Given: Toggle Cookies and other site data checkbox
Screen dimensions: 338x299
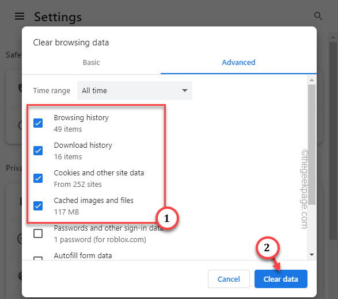Looking at the screenshot, I should 38,178.
